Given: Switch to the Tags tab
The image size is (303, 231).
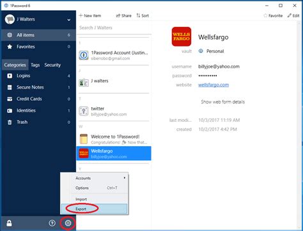Looking at the screenshot, I should tap(35, 65).
